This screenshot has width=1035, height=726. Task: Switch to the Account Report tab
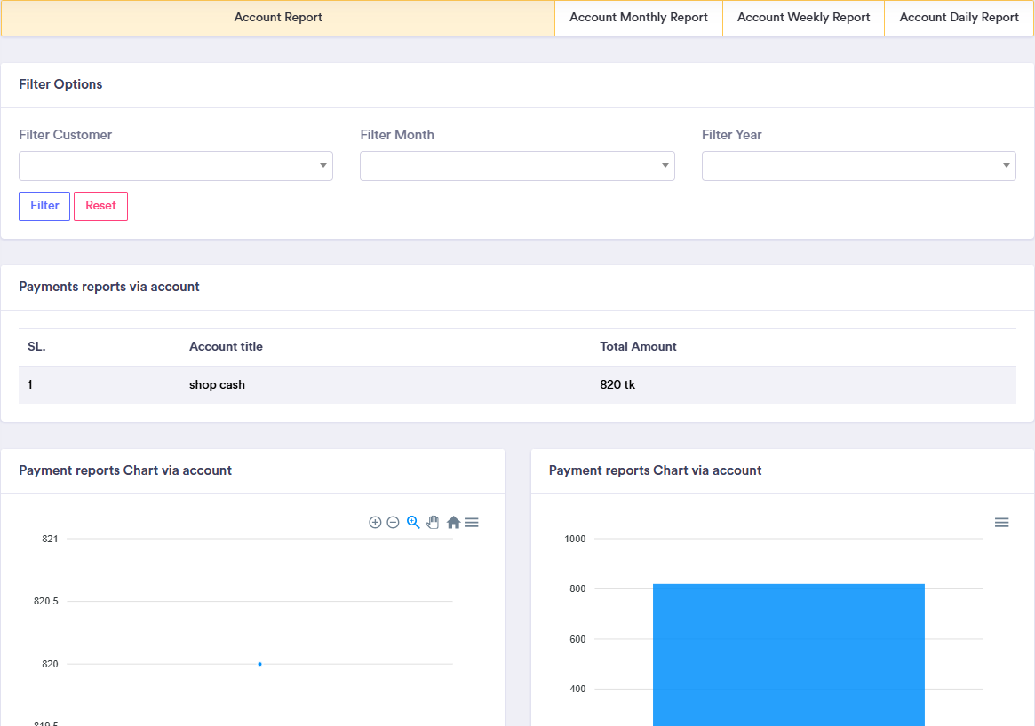[x=278, y=18]
